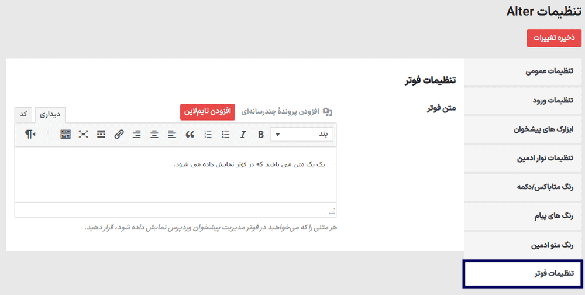Insert the Read More tag
The image size is (585, 295).
101,135
